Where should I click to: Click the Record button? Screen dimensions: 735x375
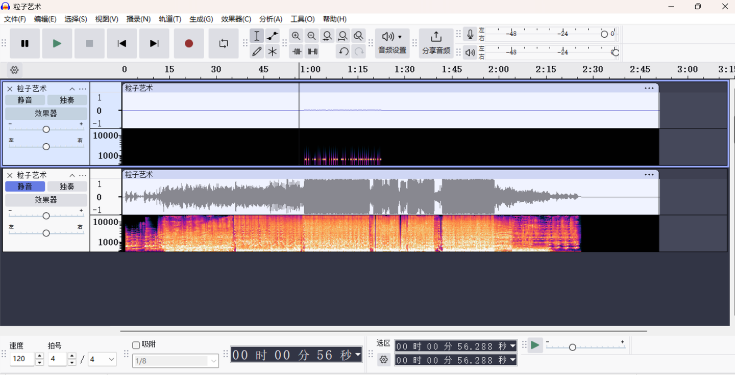tap(189, 43)
